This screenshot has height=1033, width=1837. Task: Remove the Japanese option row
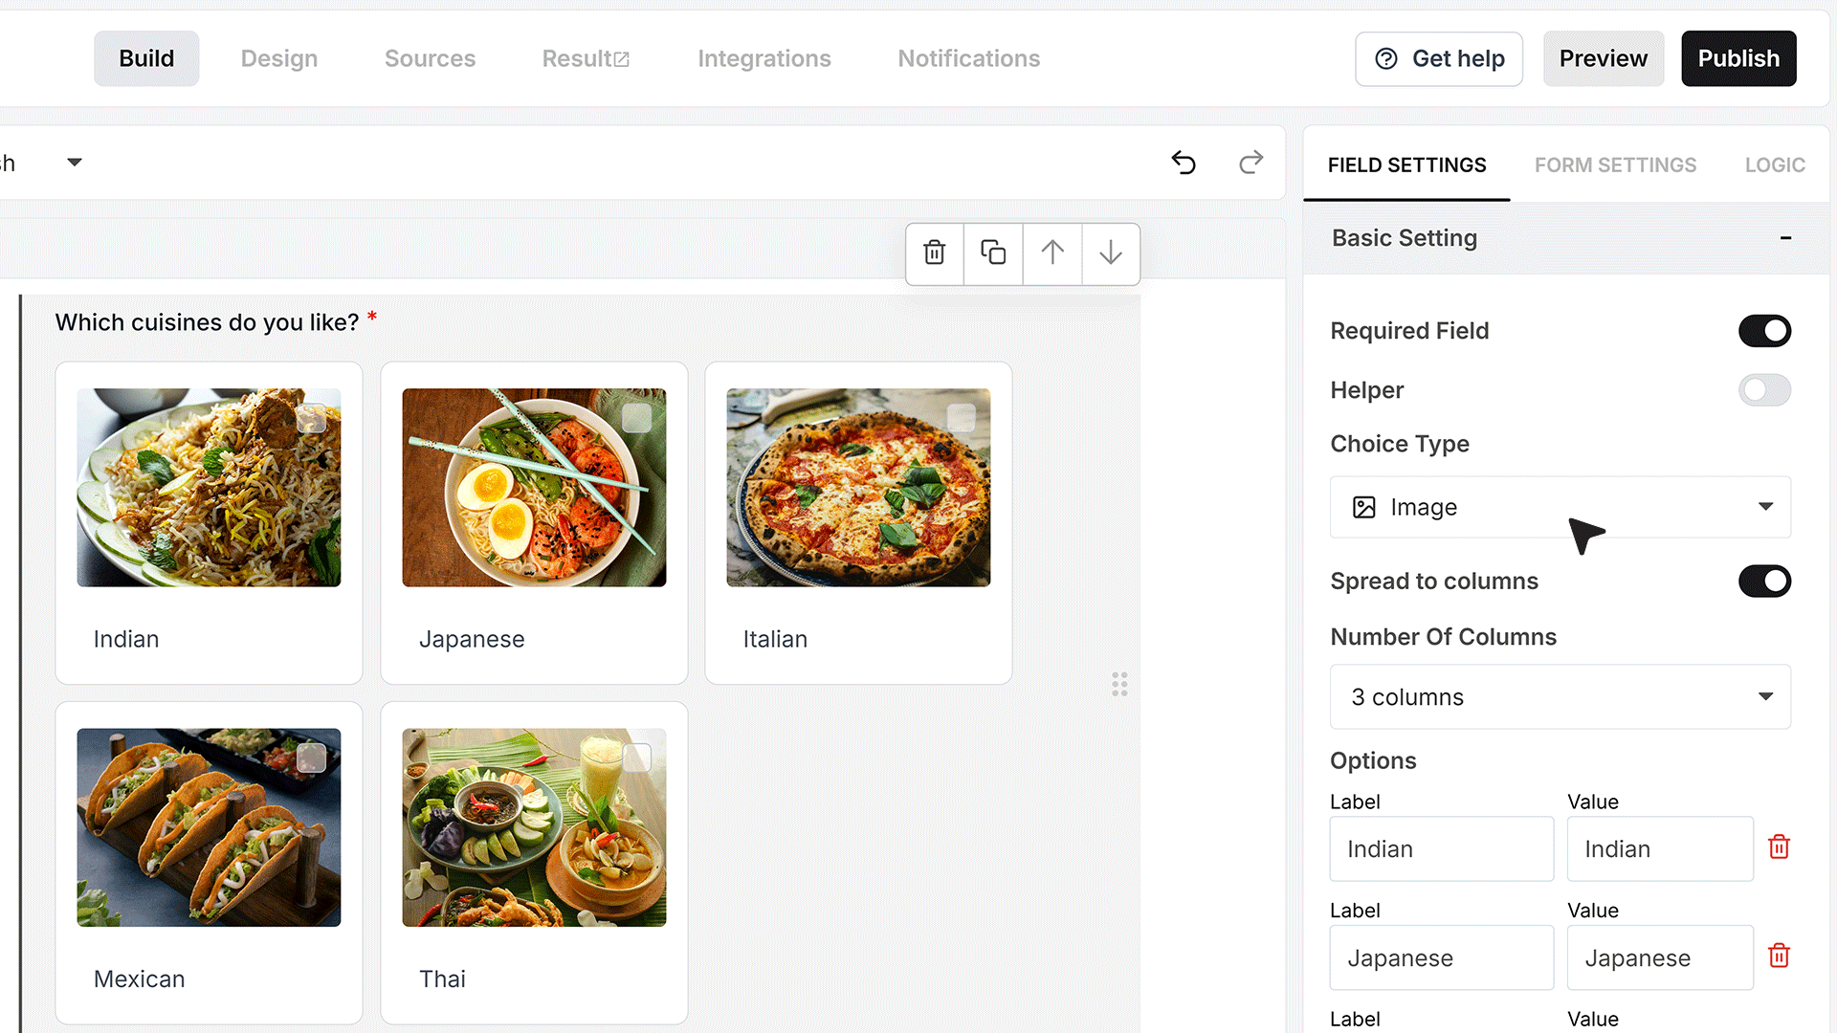pyautogui.click(x=1779, y=956)
